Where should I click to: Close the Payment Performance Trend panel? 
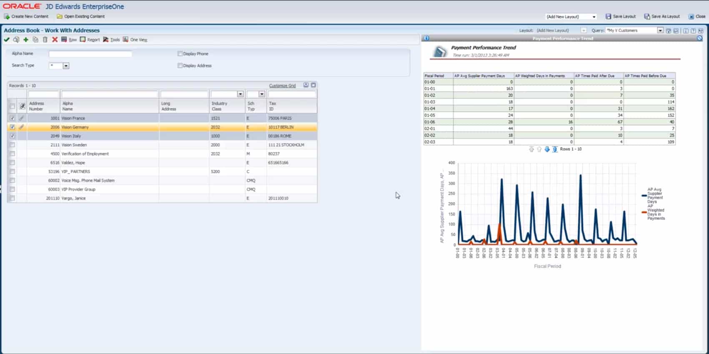(x=699, y=38)
